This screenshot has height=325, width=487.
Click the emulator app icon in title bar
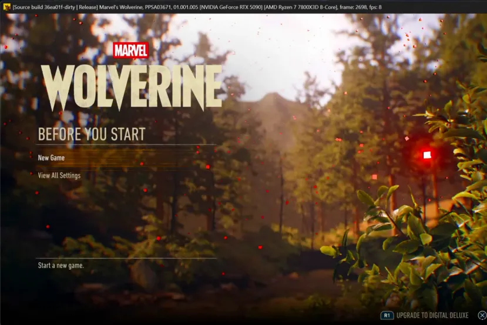pos(6,7)
